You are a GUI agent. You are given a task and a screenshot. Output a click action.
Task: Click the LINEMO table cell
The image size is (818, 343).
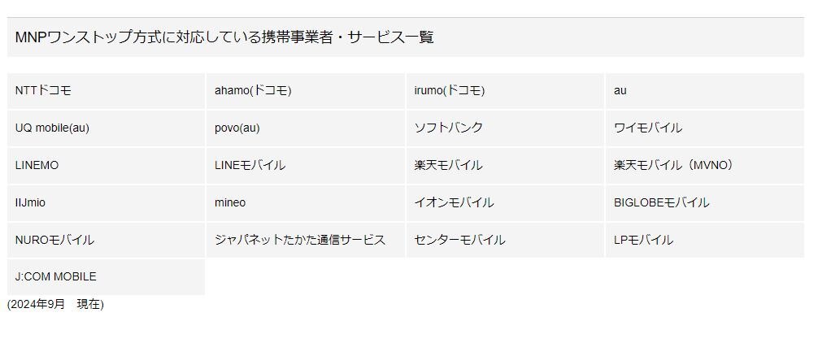coord(106,166)
